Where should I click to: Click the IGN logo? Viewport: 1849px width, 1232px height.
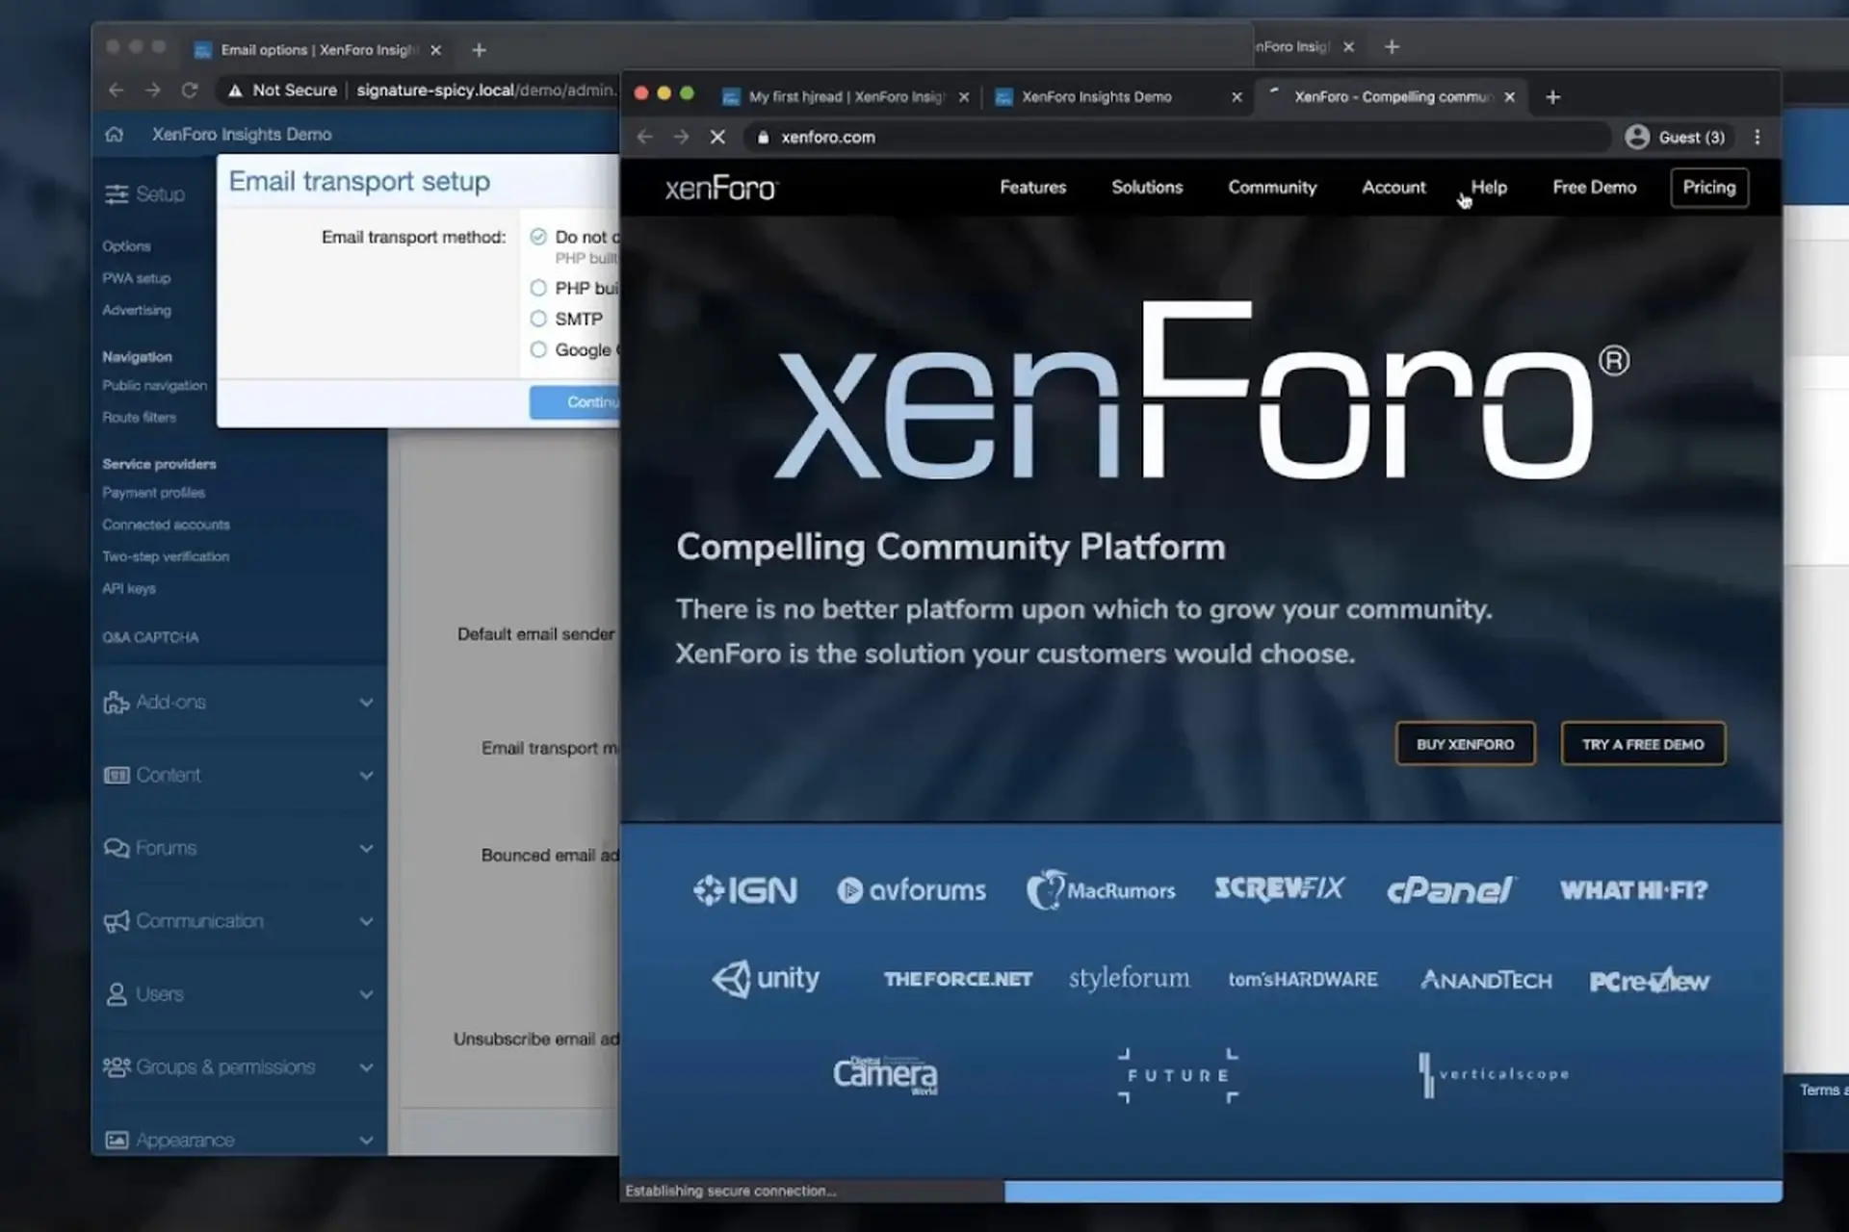tap(745, 890)
